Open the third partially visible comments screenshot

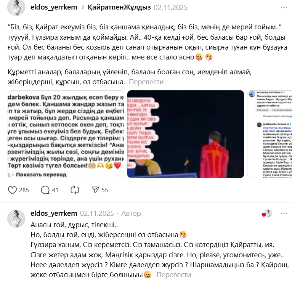(270, 134)
